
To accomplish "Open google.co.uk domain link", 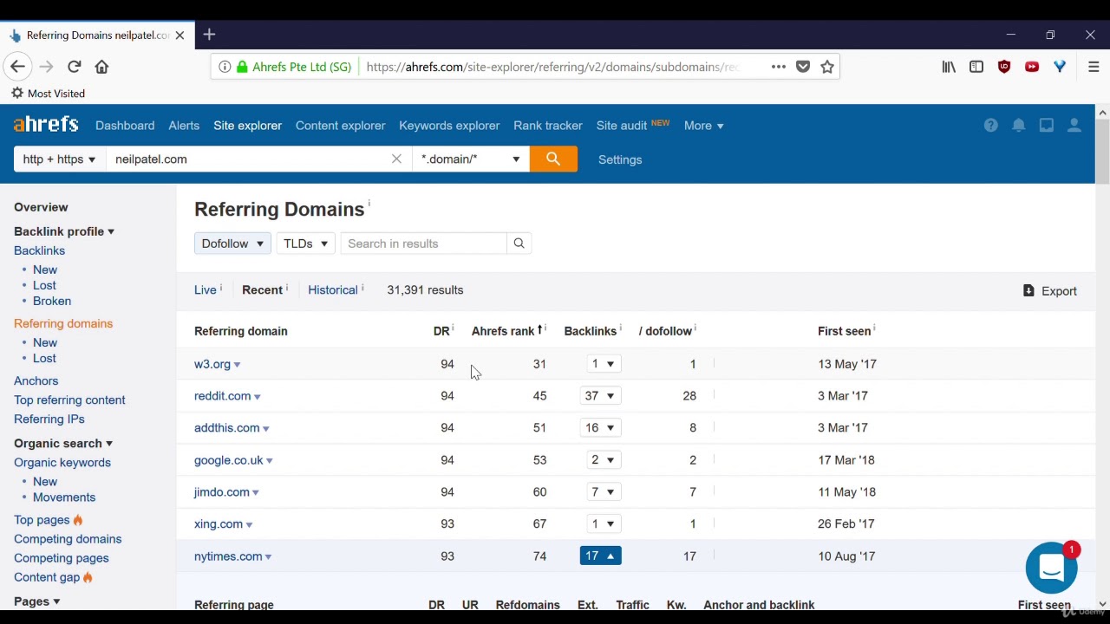I will pyautogui.click(x=228, y=460).
